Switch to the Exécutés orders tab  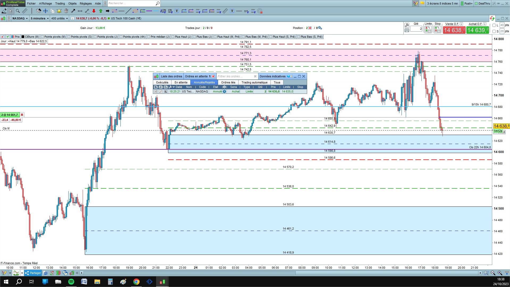point(162,82)
